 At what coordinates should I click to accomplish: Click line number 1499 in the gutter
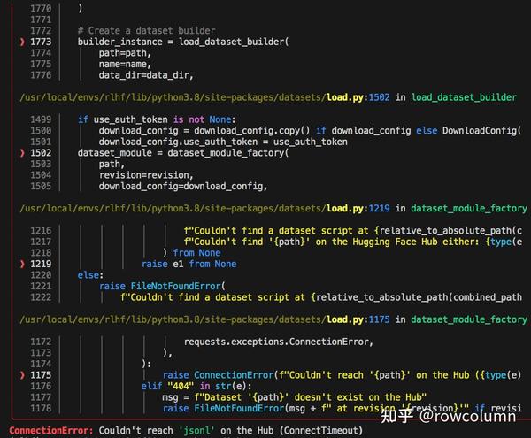coord(41,119)
